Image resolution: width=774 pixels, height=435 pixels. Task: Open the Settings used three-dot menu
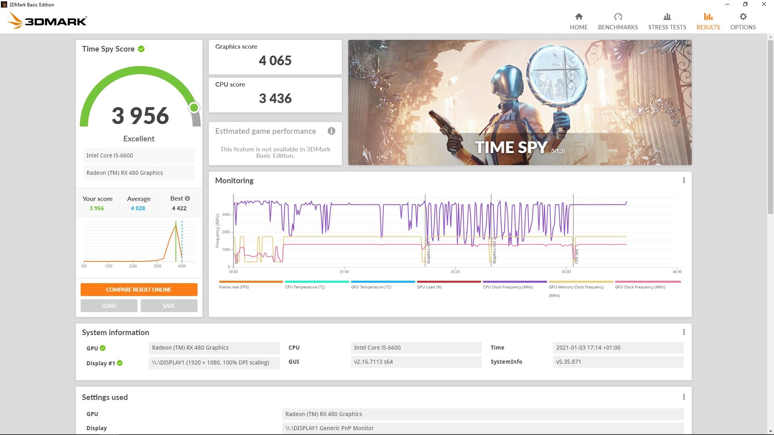point(684,397)
